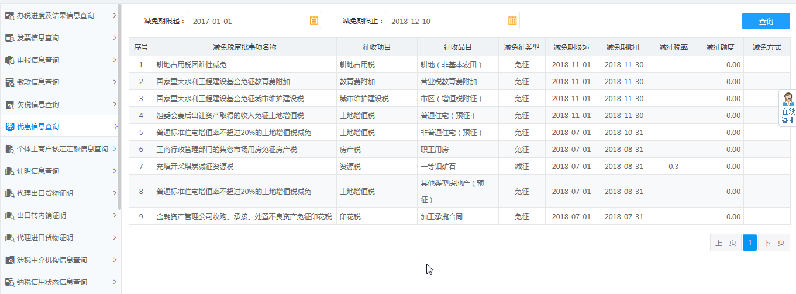
Task: Click the 欠税信息查询 sidebar icon
Action: click(x=9, y=105)
